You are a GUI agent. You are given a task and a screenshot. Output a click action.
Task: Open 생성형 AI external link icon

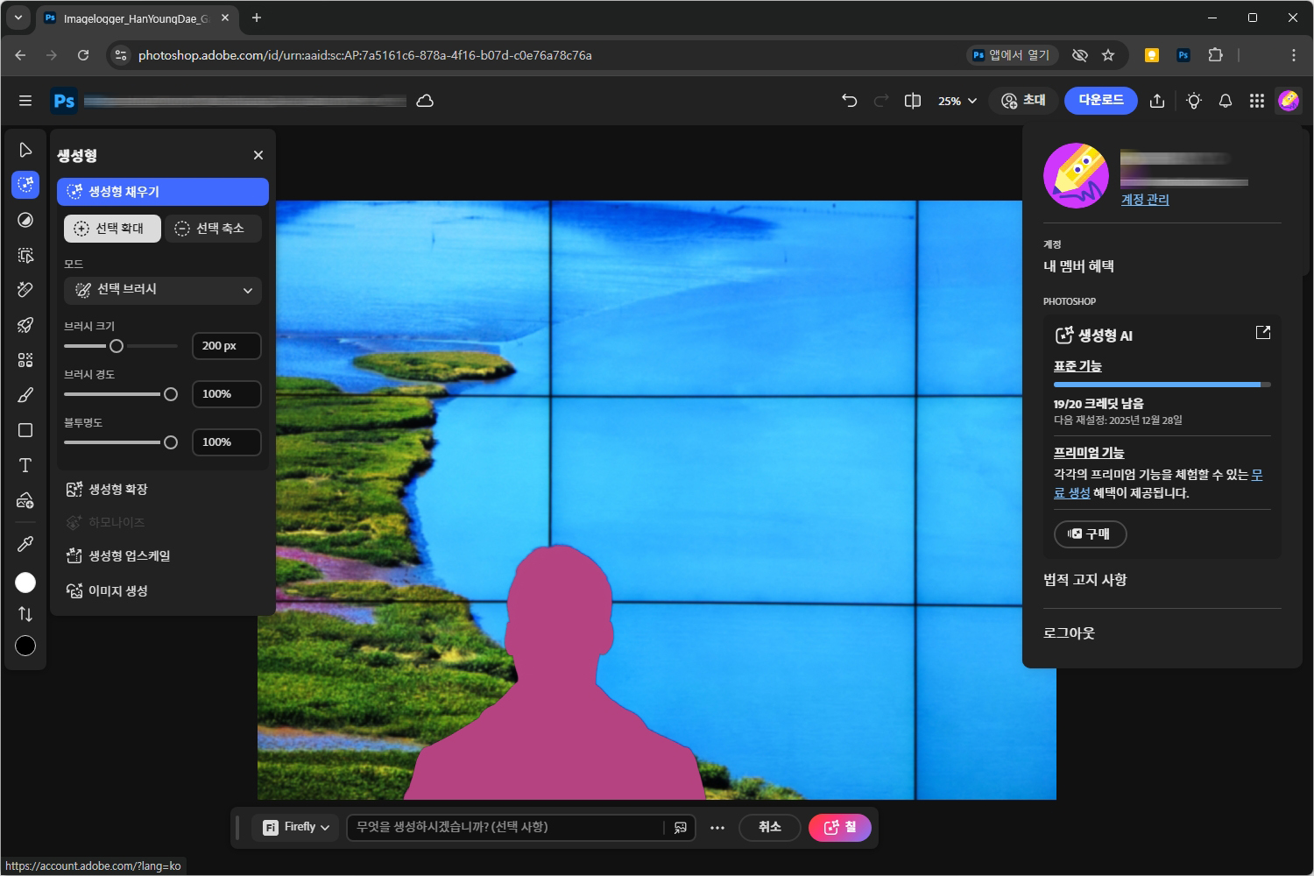click(x=1263, y=333)
